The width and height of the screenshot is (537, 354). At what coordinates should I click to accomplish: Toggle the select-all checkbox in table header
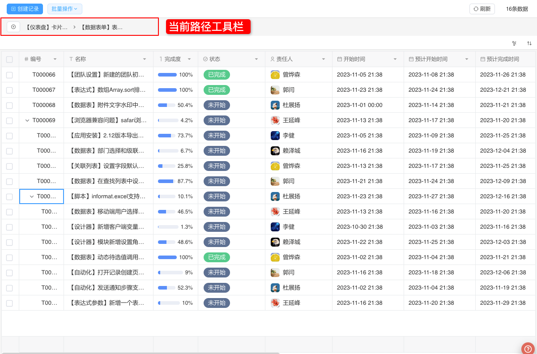(x=9, y=59)
